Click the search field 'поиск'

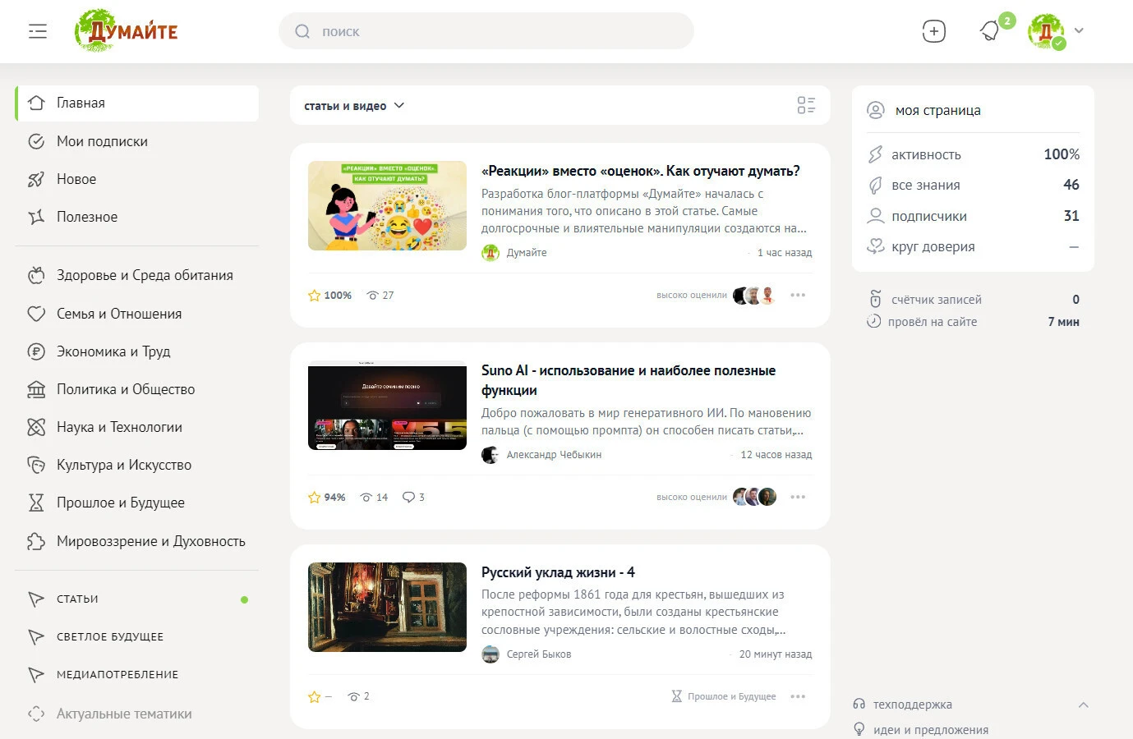(x=486, y=31)
